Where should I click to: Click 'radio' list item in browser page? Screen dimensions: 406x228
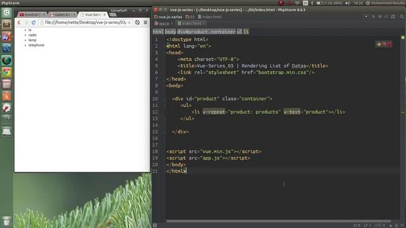tap(32, 35)
